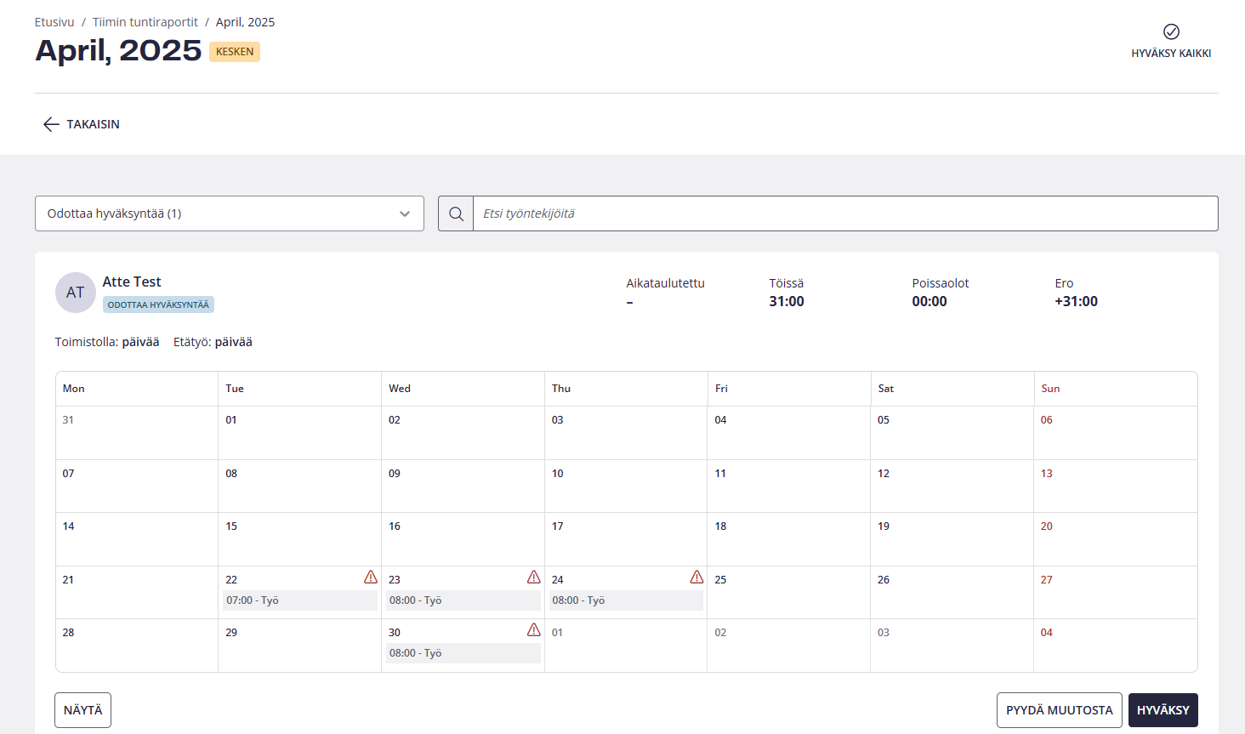Click the Etsi työntekijöitä search field
This screenshot has height=734, width=1245.
pos(845,213)
